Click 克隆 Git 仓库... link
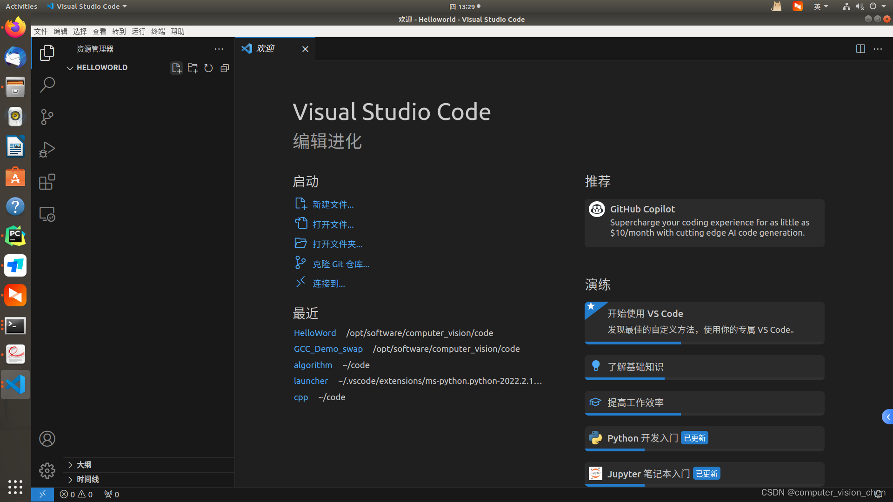Viewport: 893px width, 502px height. (x=341, y=264)
